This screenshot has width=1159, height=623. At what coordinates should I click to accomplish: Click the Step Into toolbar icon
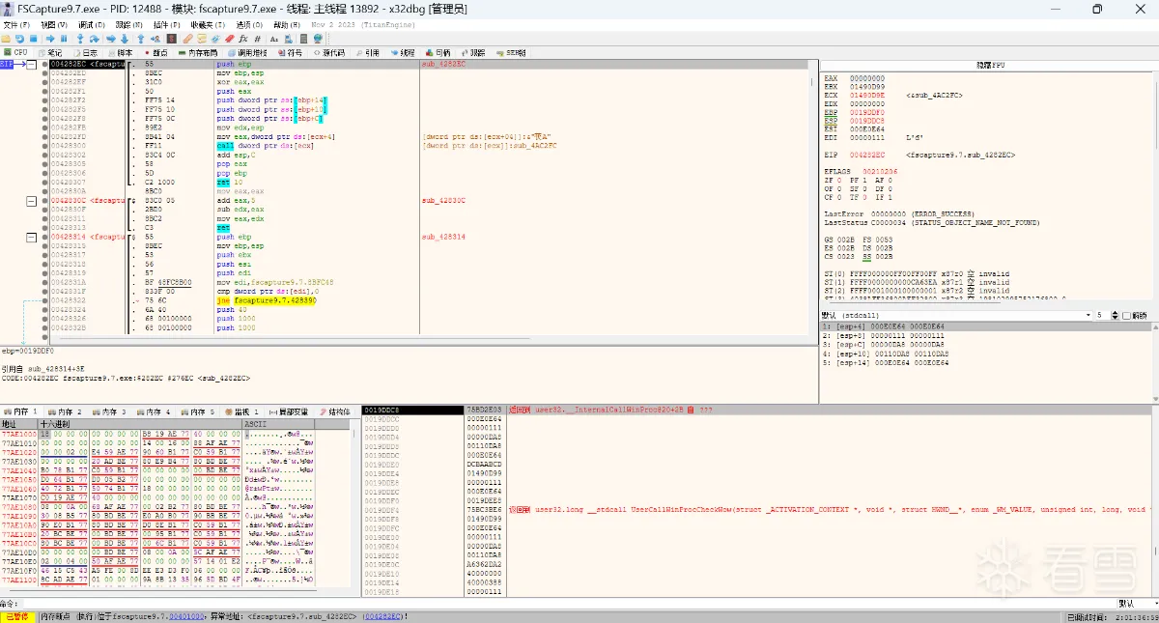80,39
